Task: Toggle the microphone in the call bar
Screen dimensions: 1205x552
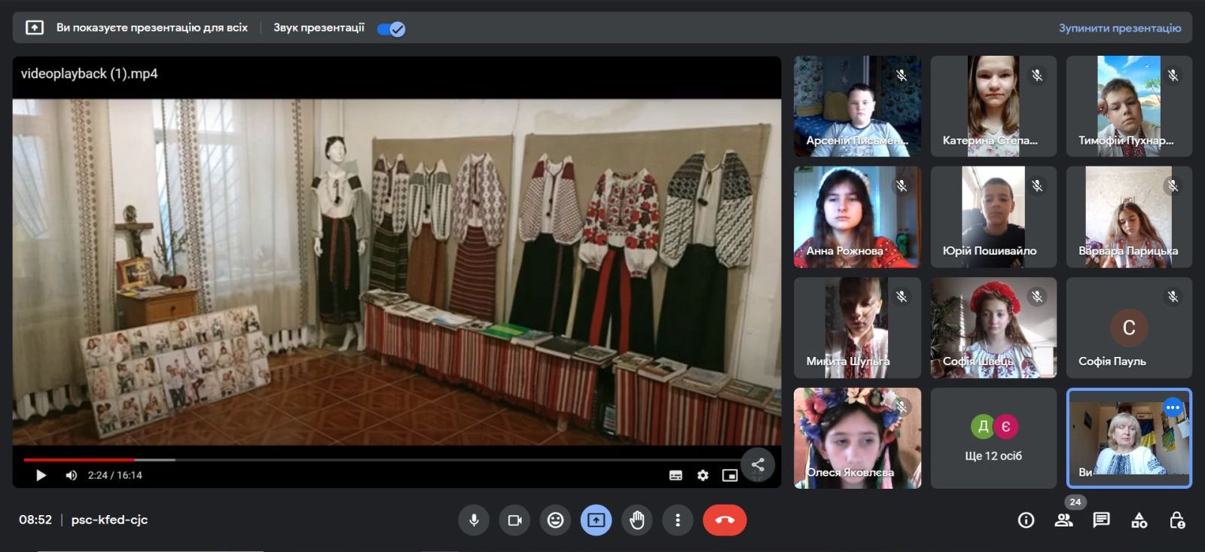Action: (474, 520)
